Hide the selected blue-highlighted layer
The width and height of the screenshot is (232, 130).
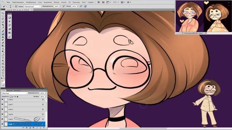(x=3, y=124)
